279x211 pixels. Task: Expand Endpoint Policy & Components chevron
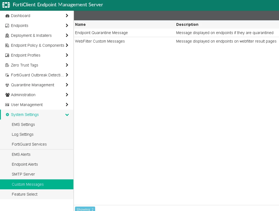point(67,45)
